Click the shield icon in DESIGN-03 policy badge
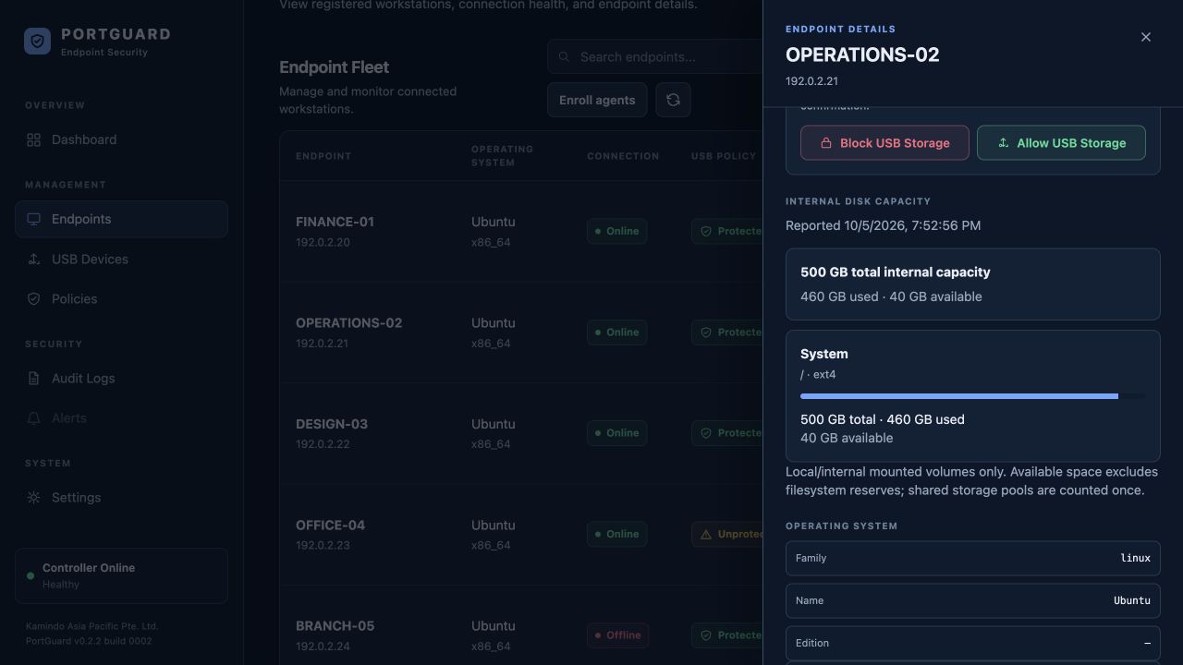This screenshot has width=1183, height=665. 706,433
